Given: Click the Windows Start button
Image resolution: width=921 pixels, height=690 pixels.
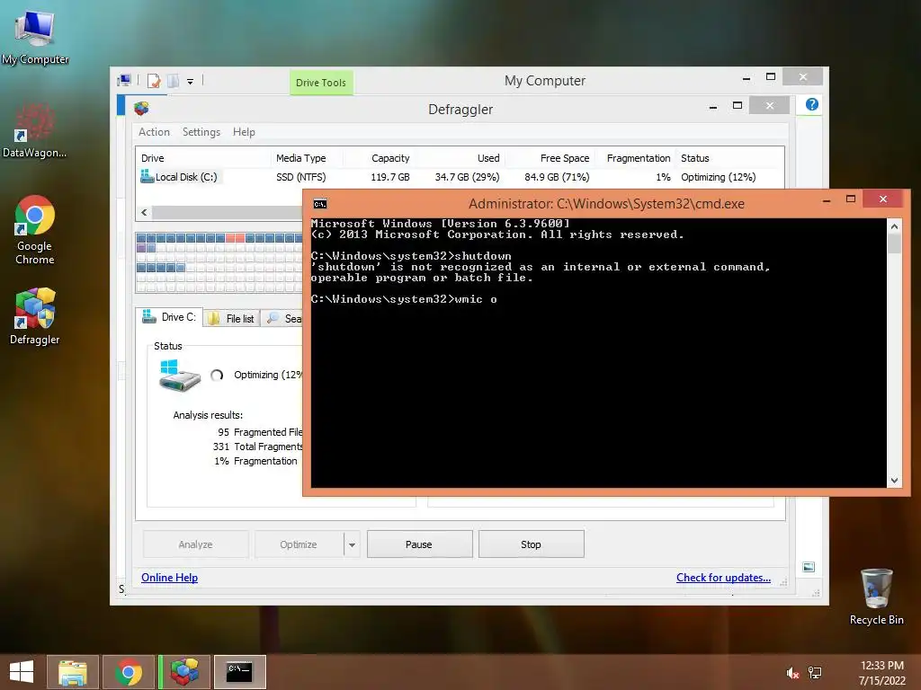Looking at the screenshot, I should coord(22,672).
